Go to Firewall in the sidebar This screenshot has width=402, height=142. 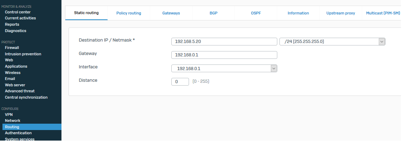12,48
